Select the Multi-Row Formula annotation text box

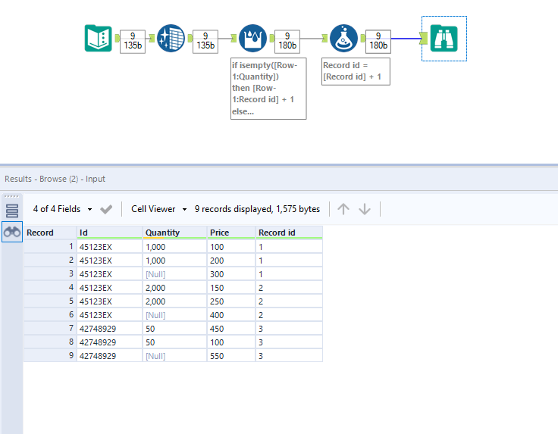[x=268, y=89]
